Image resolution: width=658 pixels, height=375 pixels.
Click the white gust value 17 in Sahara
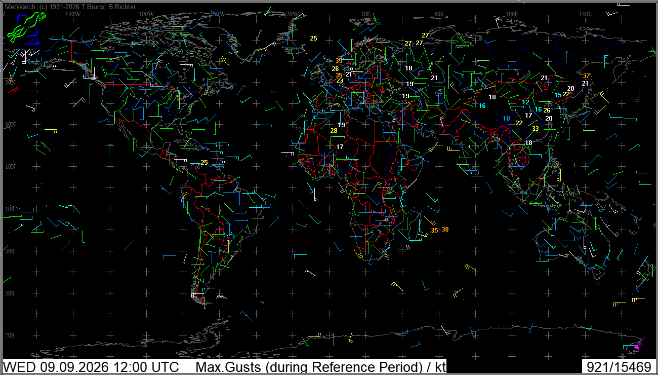[x=340, y=147]
